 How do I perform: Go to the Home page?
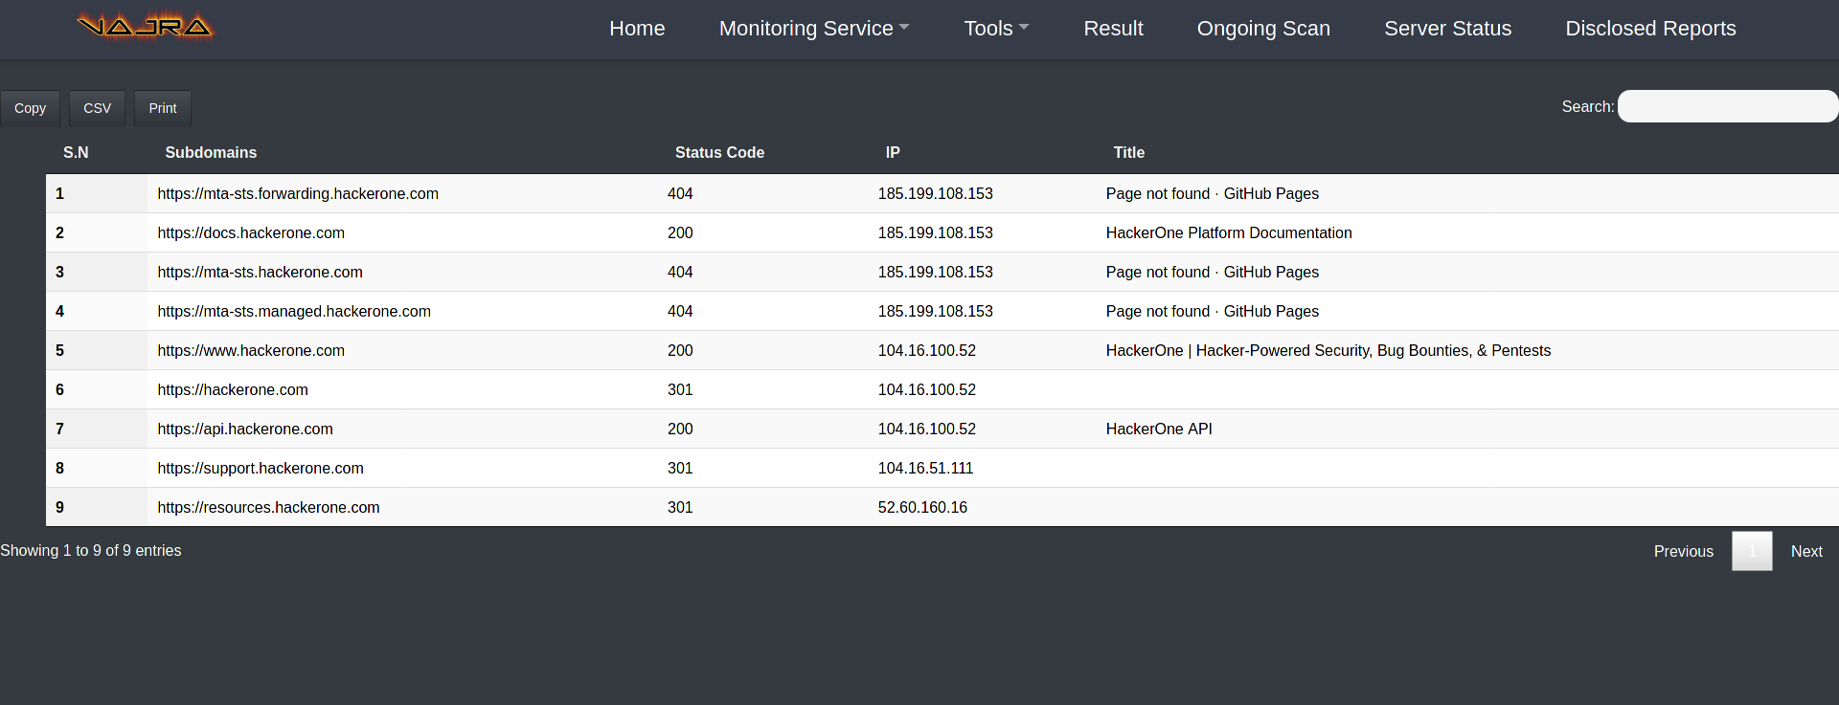[x=637, y=29]
